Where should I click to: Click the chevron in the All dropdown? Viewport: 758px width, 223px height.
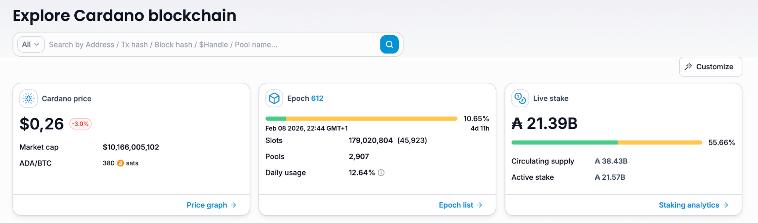[x=37, y=45]
